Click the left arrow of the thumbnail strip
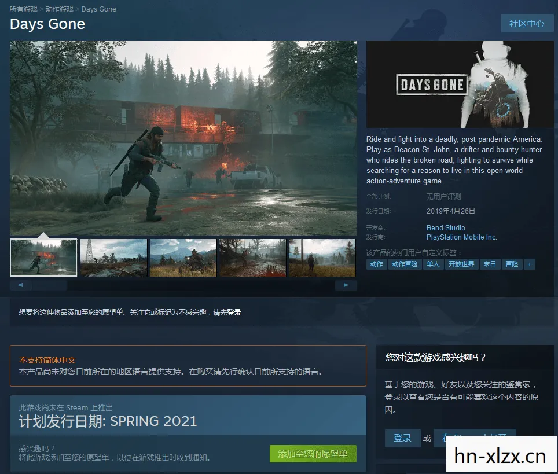This screenshot has height=474, width=558. [20, 285]
